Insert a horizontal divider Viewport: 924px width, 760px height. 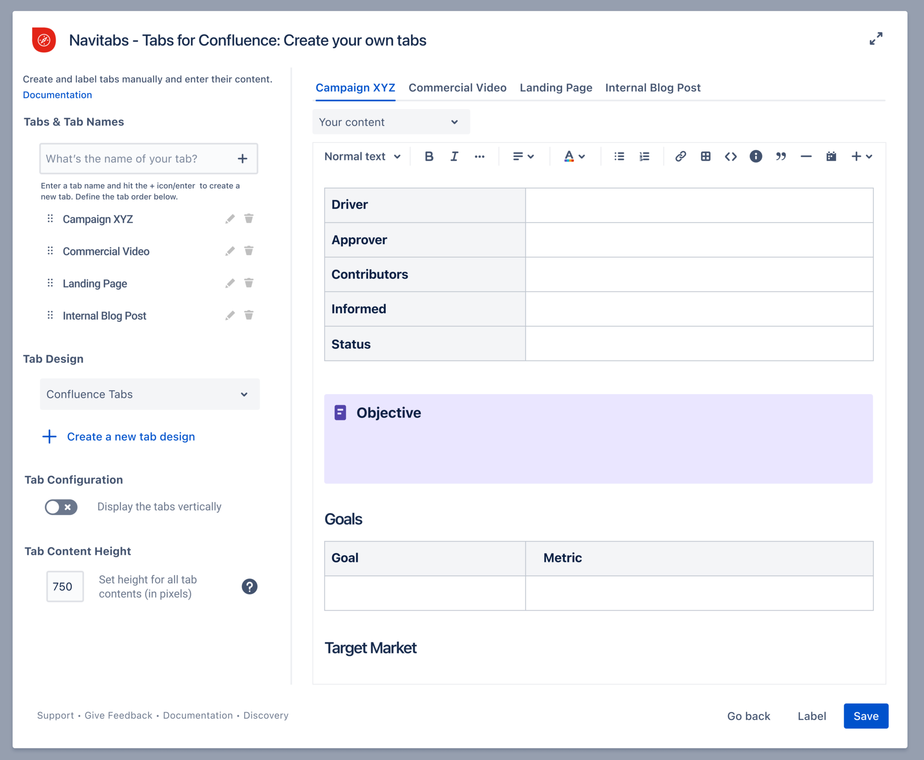[806, 157]
